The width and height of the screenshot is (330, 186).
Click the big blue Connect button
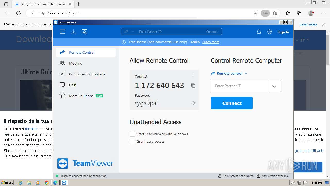coord(232,103)
